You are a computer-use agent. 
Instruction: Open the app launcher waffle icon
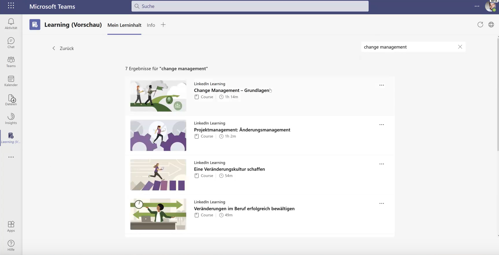[x=11, y=6]
